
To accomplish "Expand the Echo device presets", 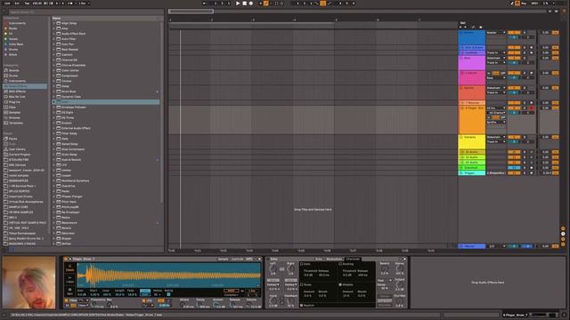I will pyautogui.click(x=54, y=102).
